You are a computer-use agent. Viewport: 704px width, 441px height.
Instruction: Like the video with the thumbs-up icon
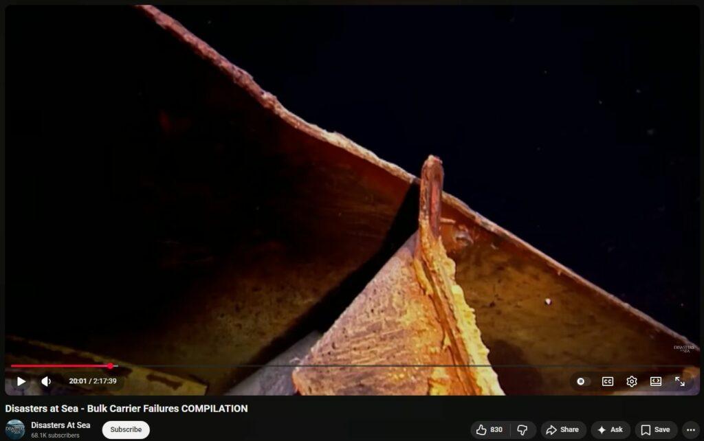tap(489, 430)
